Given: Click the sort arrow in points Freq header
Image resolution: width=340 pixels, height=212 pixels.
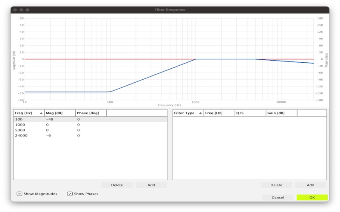Looking at the screenshot, I should pyautogui.click(x=41, y=113).
